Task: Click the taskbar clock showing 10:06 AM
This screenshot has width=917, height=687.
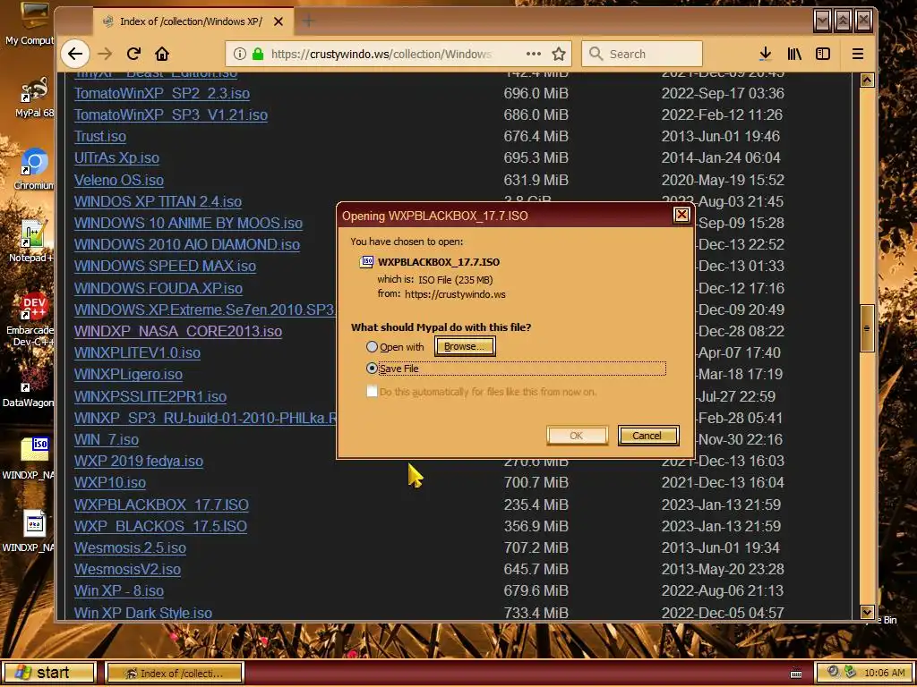Action: [884, 673]
